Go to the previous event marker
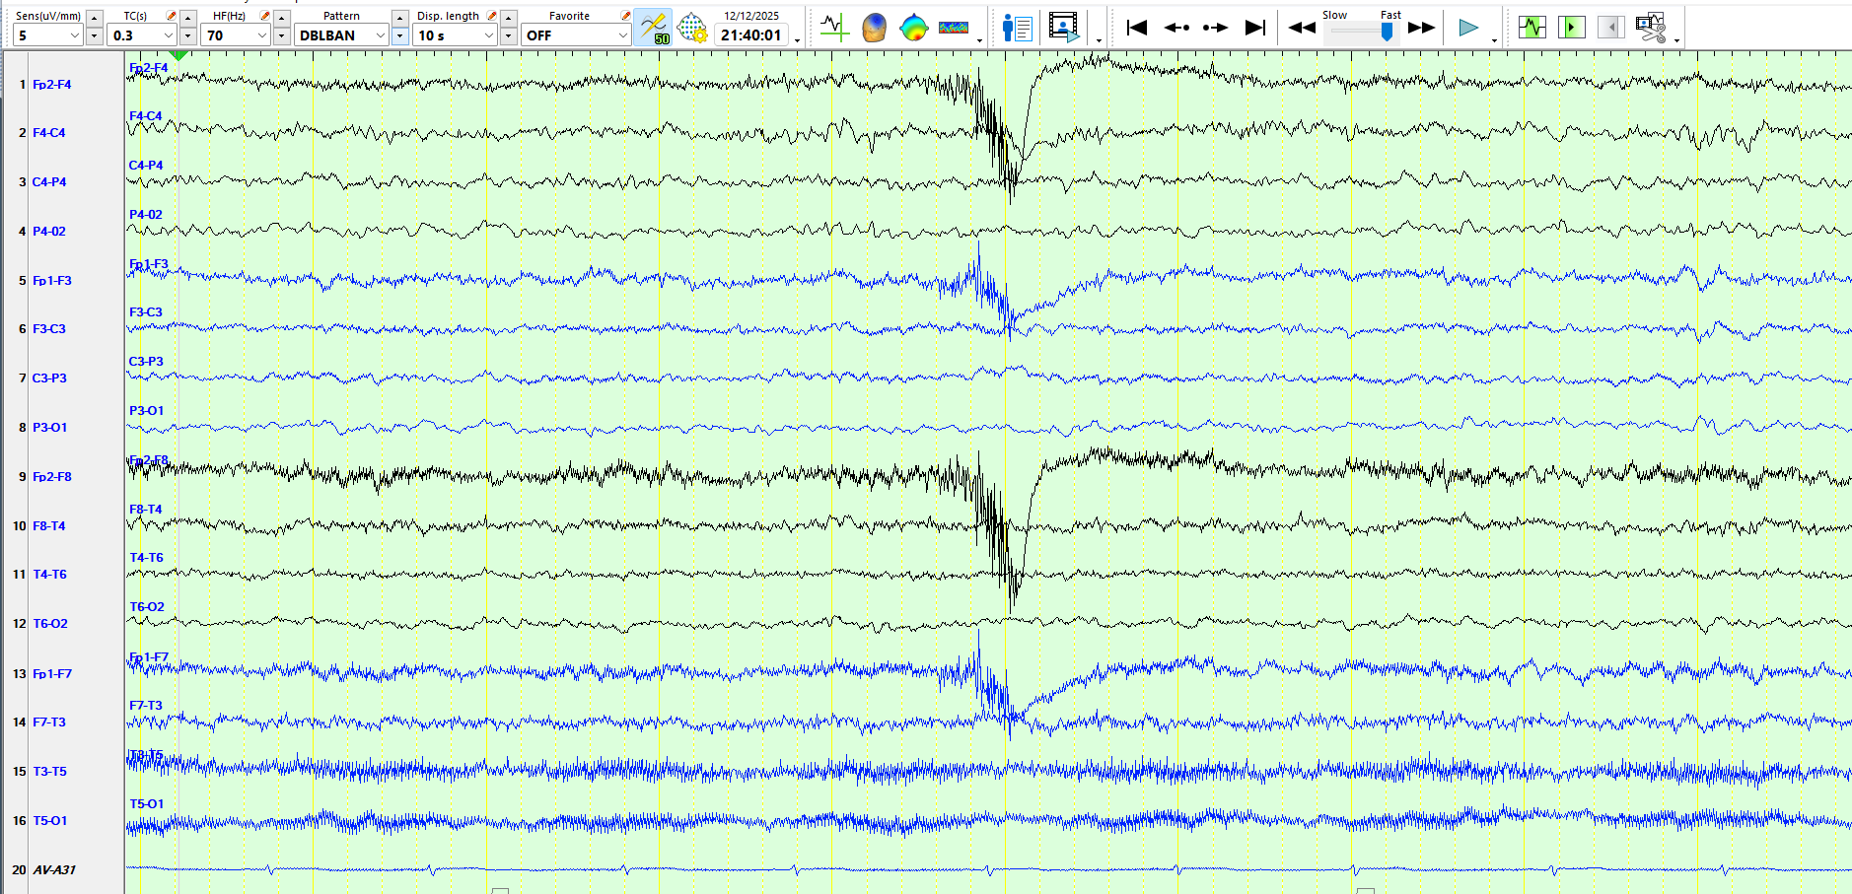This screenshot has width=1852, height=894. pos(1176,28)
